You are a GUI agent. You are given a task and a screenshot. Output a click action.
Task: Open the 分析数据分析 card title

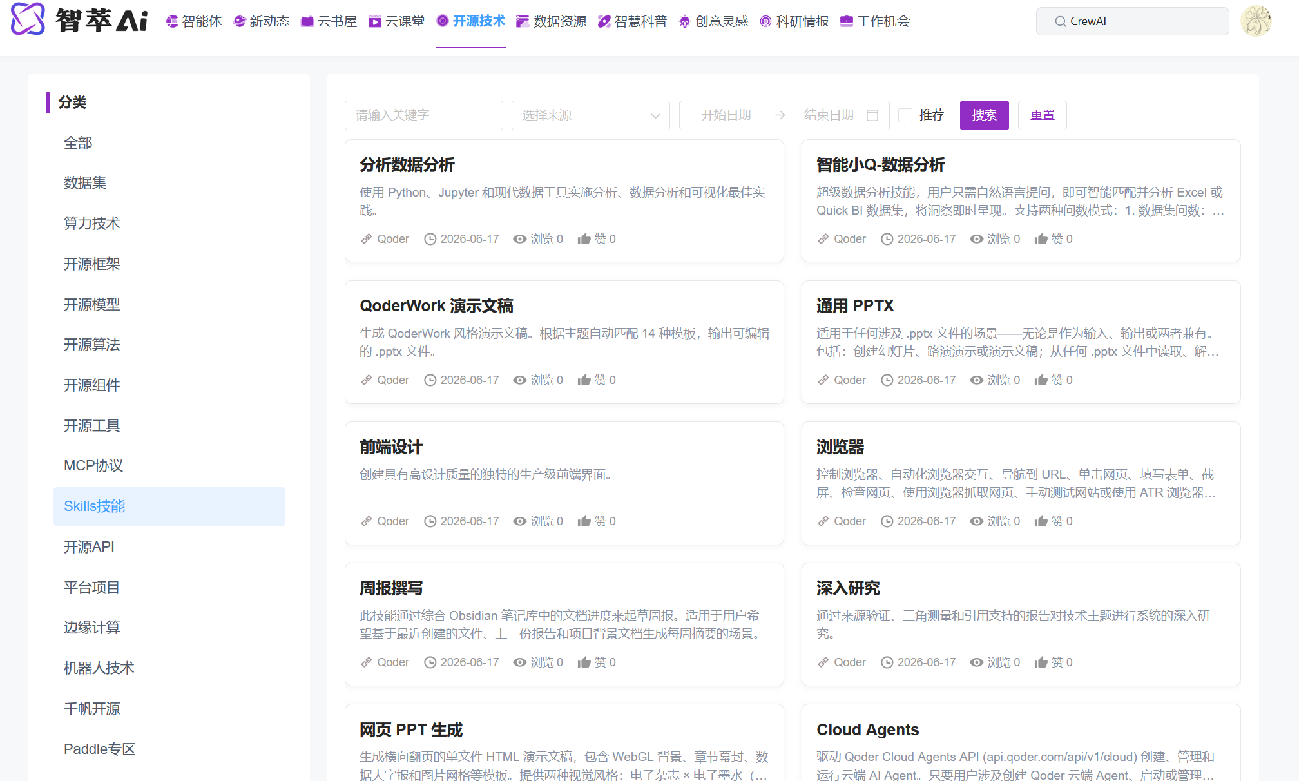point(407,165)
